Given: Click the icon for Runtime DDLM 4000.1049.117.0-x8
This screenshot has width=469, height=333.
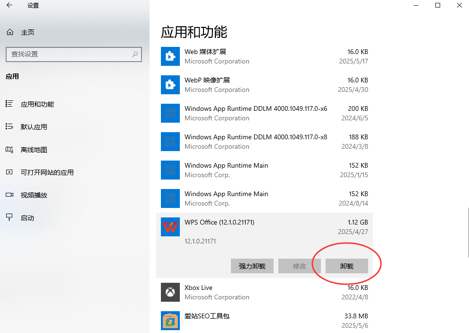Looking at the screenshot, I should 170,142.
